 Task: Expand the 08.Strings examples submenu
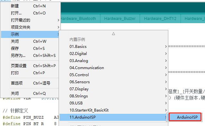(x=114, y=96)
